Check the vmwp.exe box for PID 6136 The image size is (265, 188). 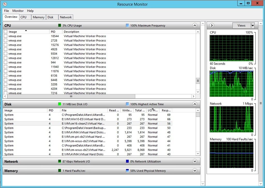(x=6, y=76)
